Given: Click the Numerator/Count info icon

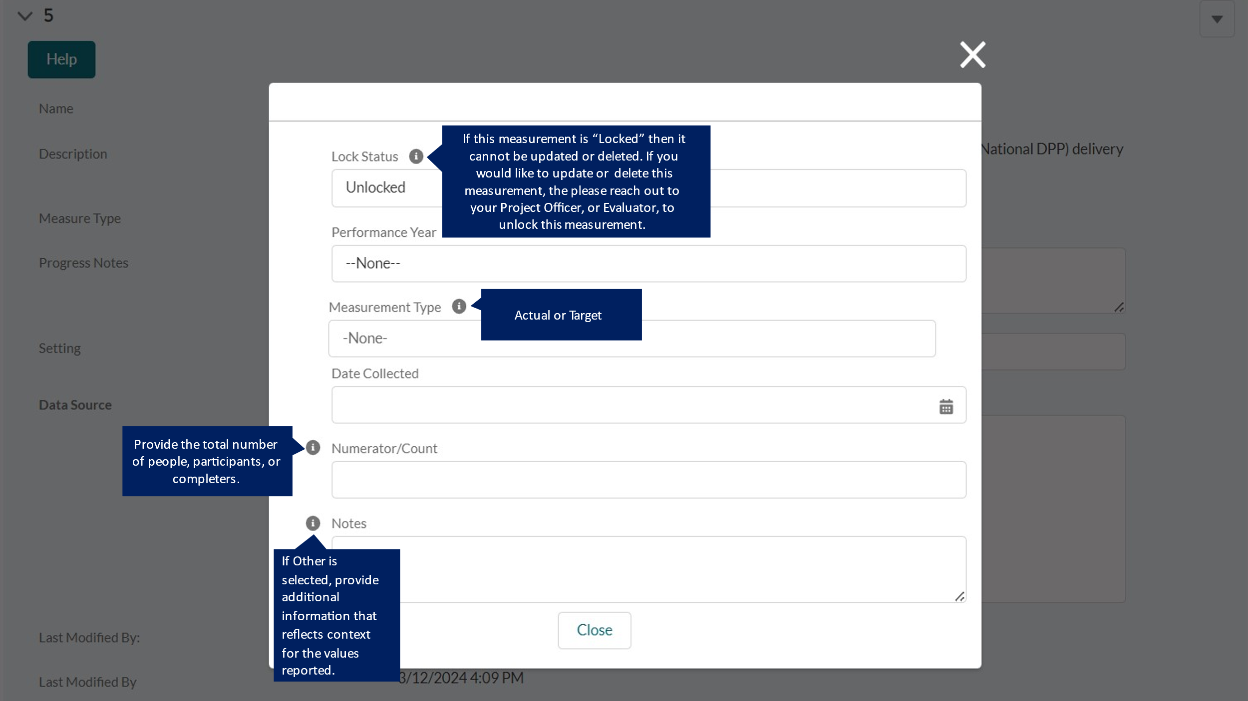Looking at the screenshot, I should (x=313, y=448).
